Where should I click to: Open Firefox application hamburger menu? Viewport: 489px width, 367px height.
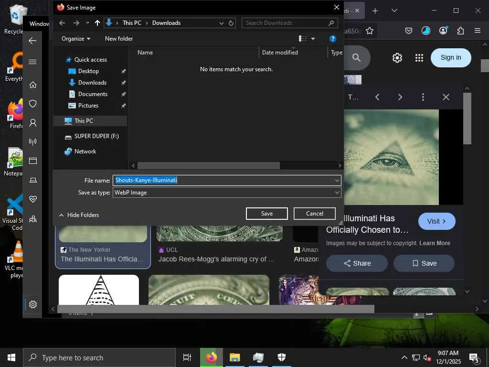478,31
